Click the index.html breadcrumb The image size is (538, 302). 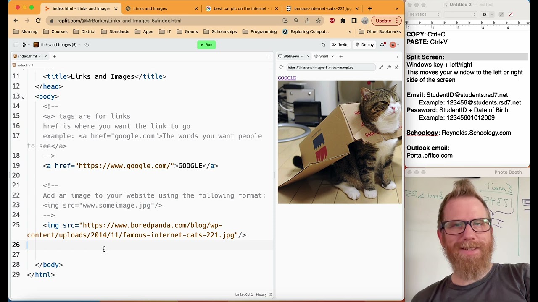pyautogui.click(x=23, y=65)
